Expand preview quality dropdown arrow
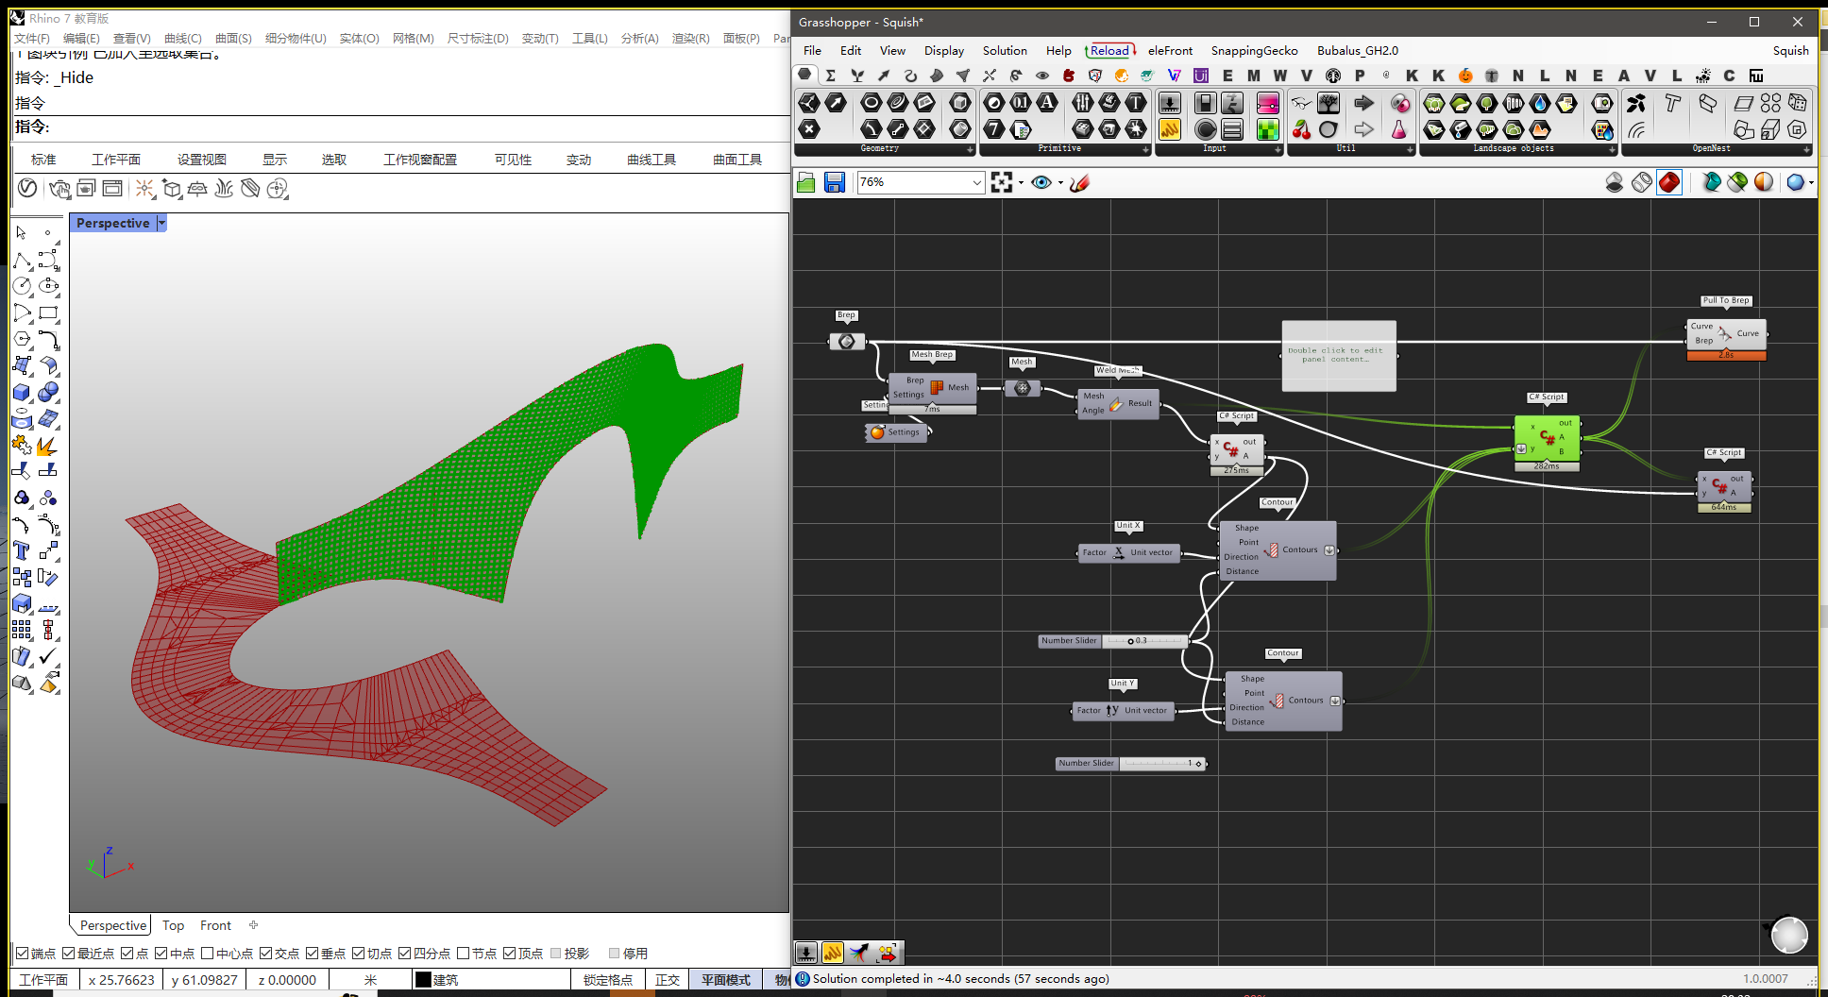The width and height of the screenshot is (1828, 997). [1810, 183]
